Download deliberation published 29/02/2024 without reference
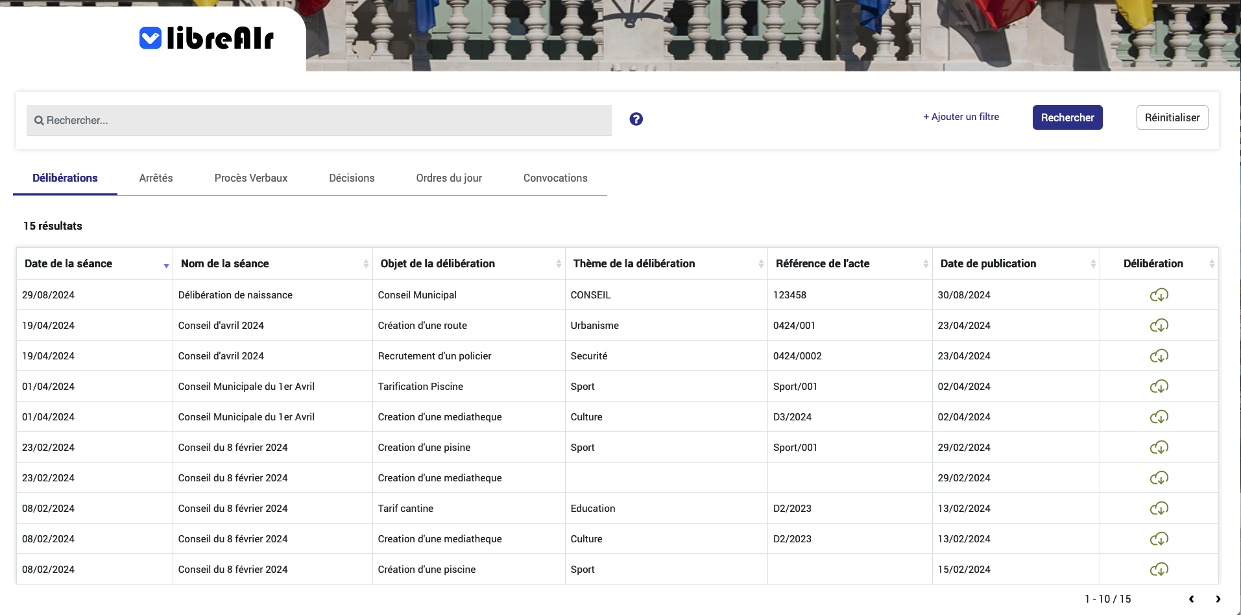1241x615 pixels. [1159, 478]
